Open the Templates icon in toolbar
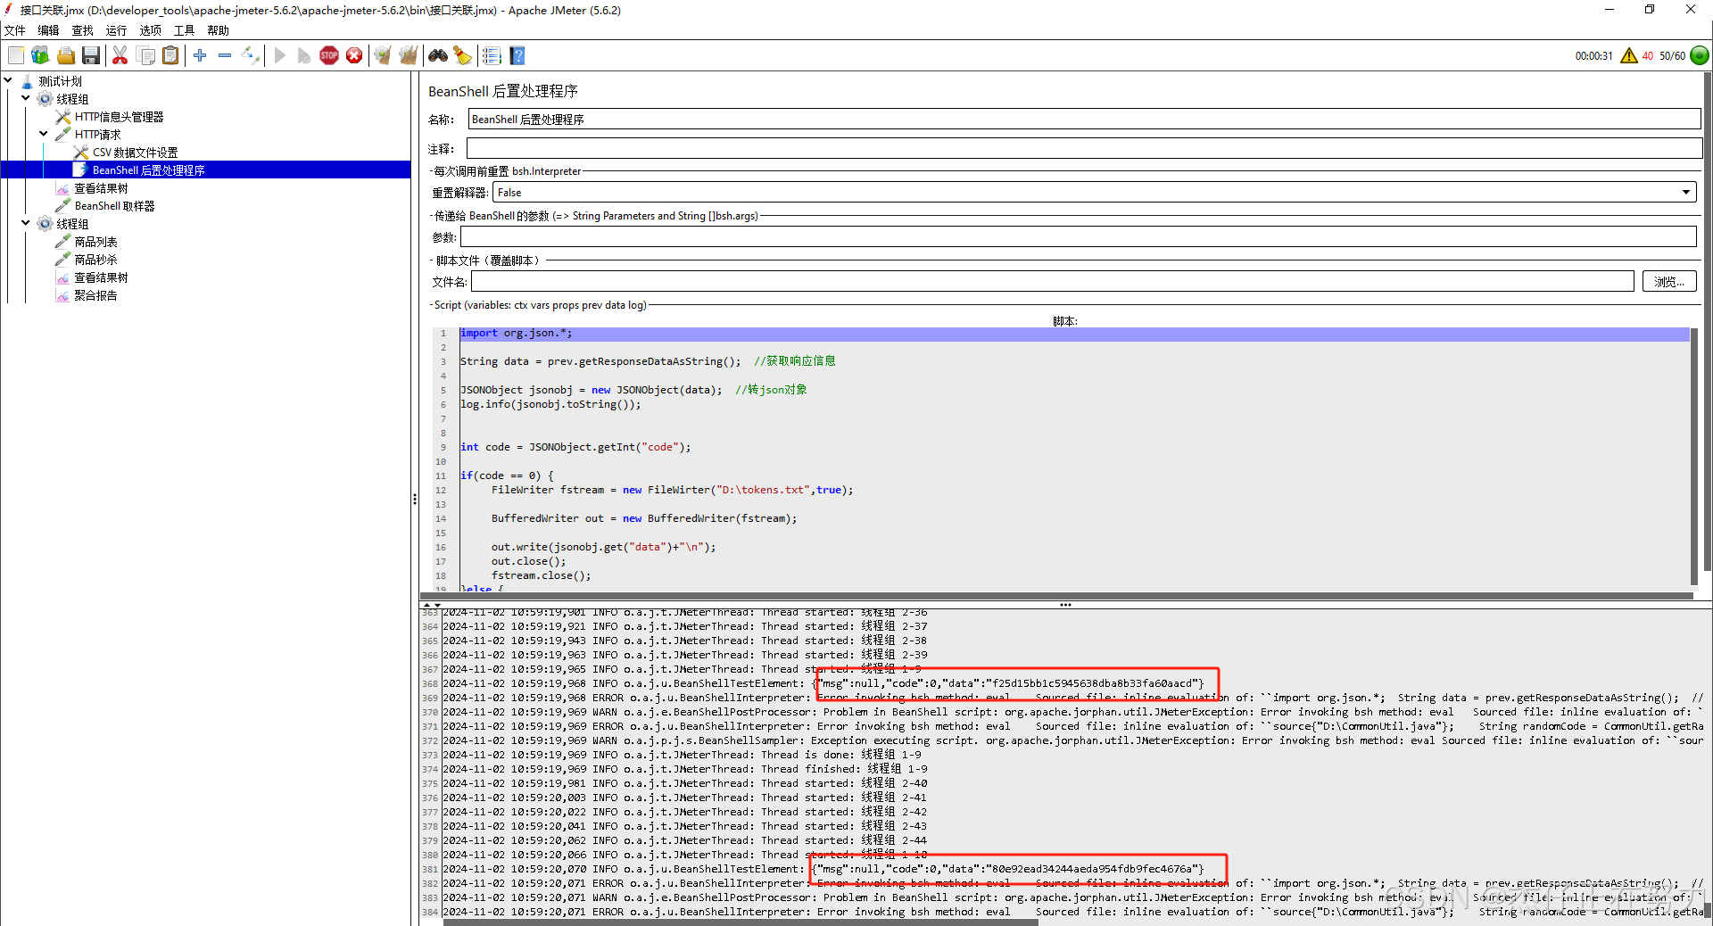This screenshot has width=1713, height=926. click(40, 55)
